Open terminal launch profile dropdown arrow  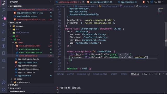pos(152,74)
